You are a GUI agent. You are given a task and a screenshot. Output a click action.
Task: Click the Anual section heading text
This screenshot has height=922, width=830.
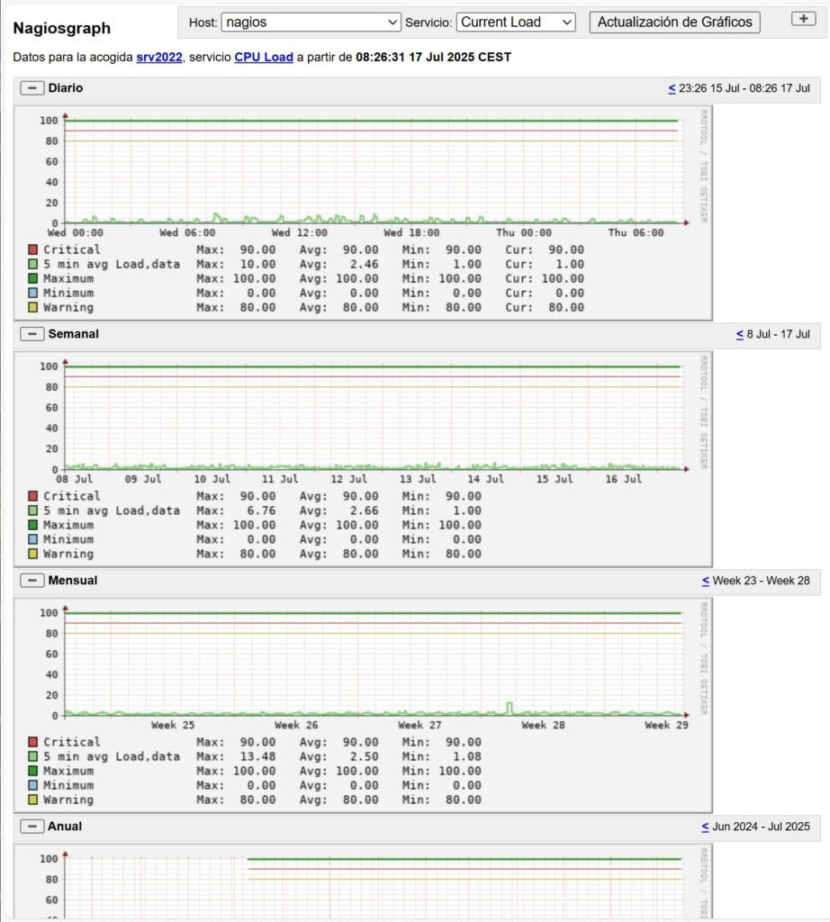65,827
